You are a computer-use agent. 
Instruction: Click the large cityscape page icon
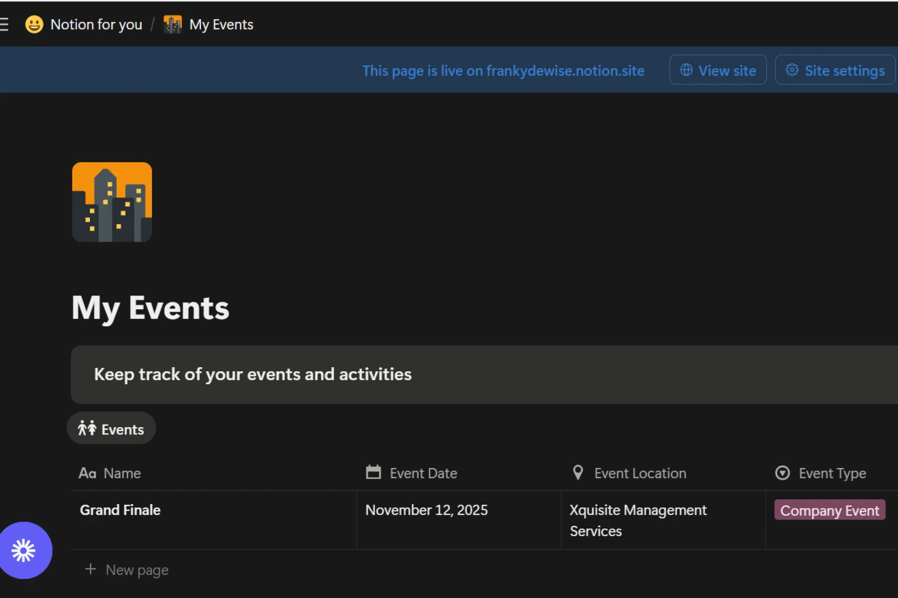pos(112,202)
